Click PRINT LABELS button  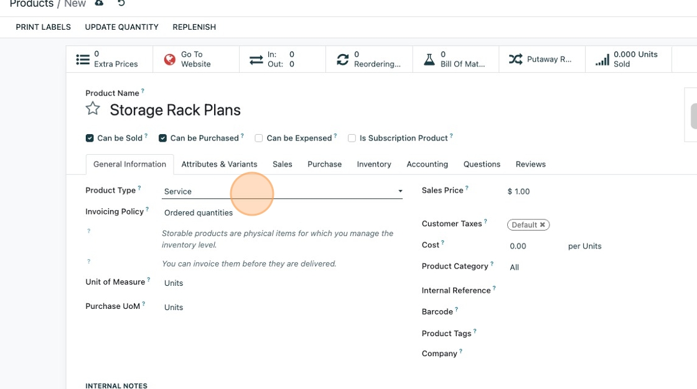[43, 27]
